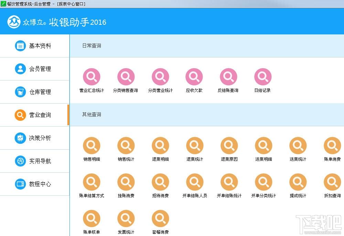Open the 开单分类统计 report icon
The height and width of the screenshot is (236, 344).
pos(264,182)
